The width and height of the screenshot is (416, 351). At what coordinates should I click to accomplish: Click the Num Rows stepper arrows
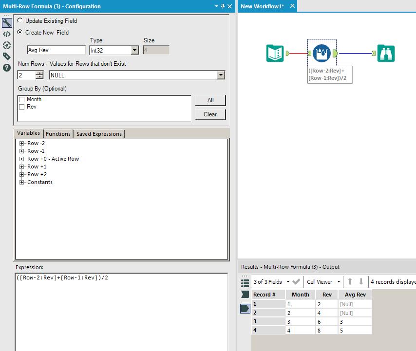coord(39,75)
